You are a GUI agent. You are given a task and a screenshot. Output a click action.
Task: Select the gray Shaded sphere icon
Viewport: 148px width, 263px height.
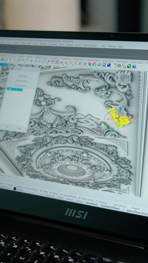pos(99,64)
